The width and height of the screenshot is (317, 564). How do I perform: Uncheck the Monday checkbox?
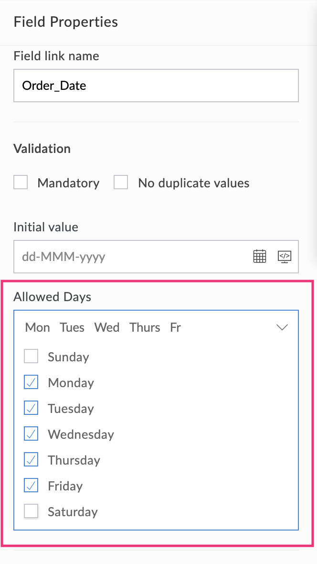(x=31, y=382)
